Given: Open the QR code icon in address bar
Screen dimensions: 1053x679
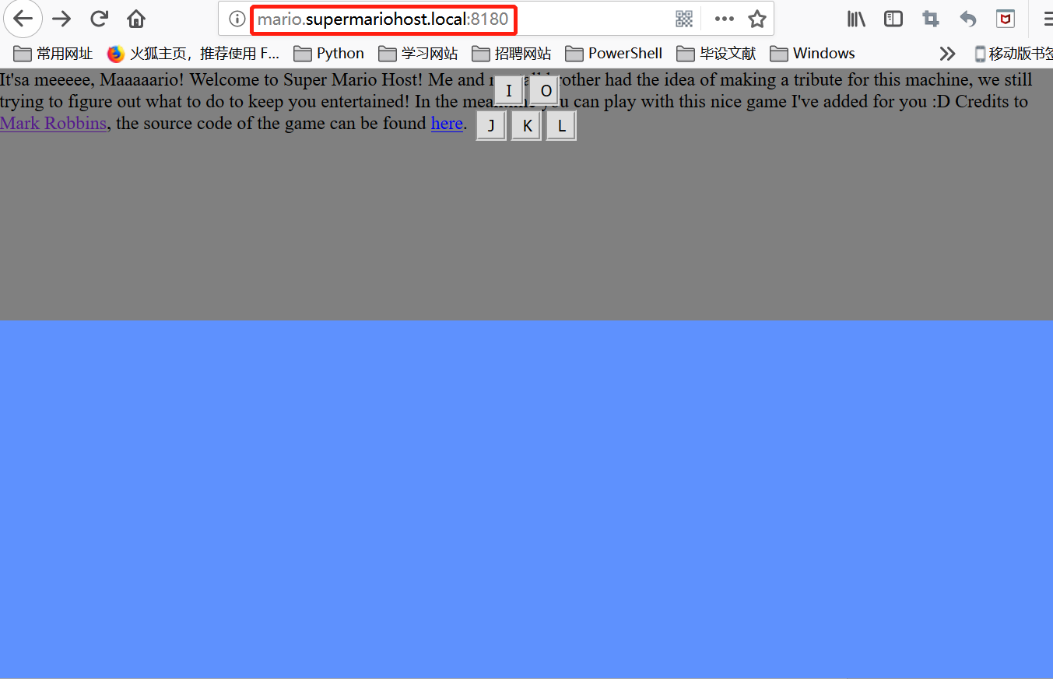Looking at the screenshot, I should (x=684, y=19).
